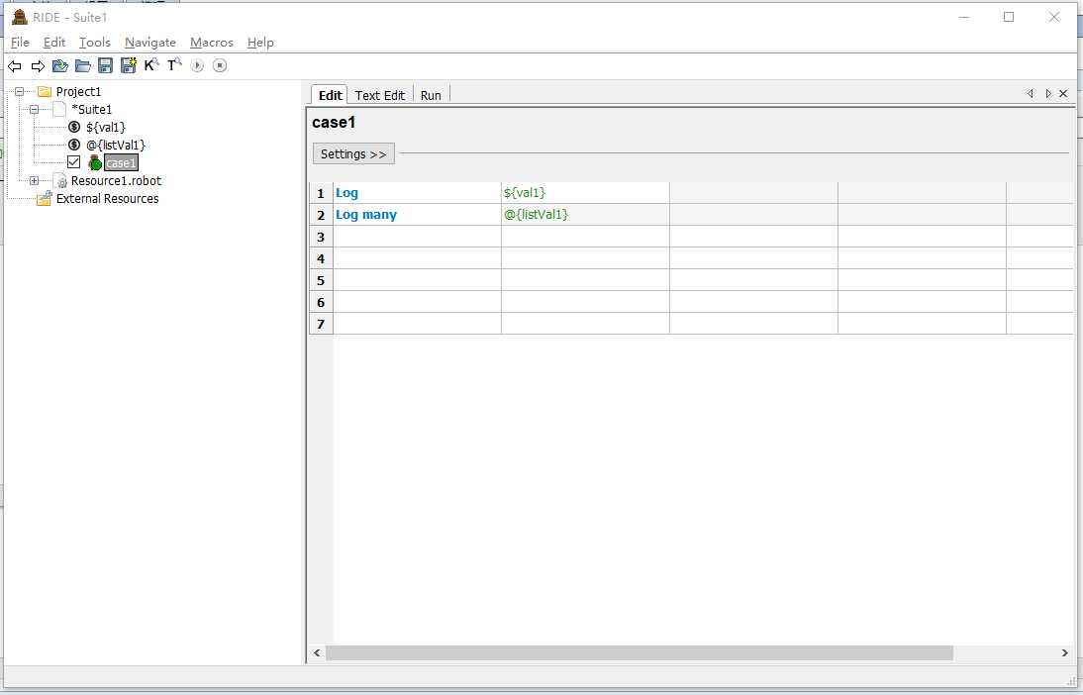Click the scrollbar right arrow
Screen dimensions: 1083x695
pyautogui.click(x=1064, y=652)
